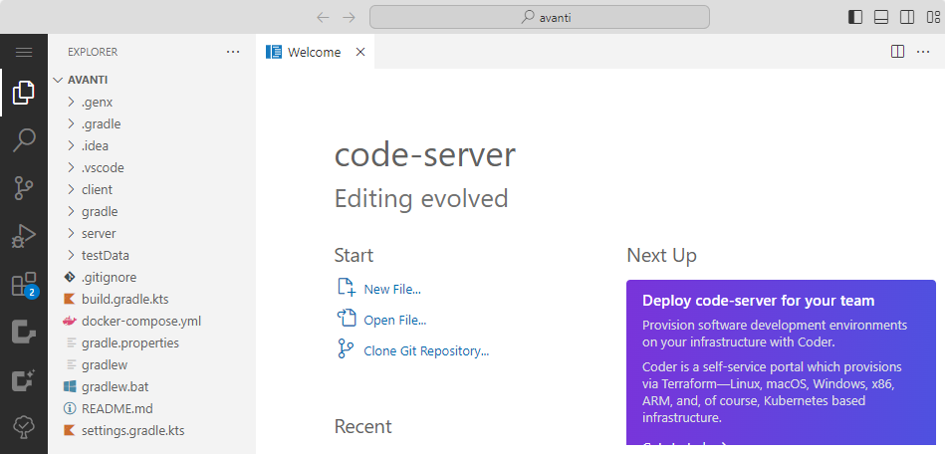
Task: Toggle the secondary side bar
Action: pos(907,18)
